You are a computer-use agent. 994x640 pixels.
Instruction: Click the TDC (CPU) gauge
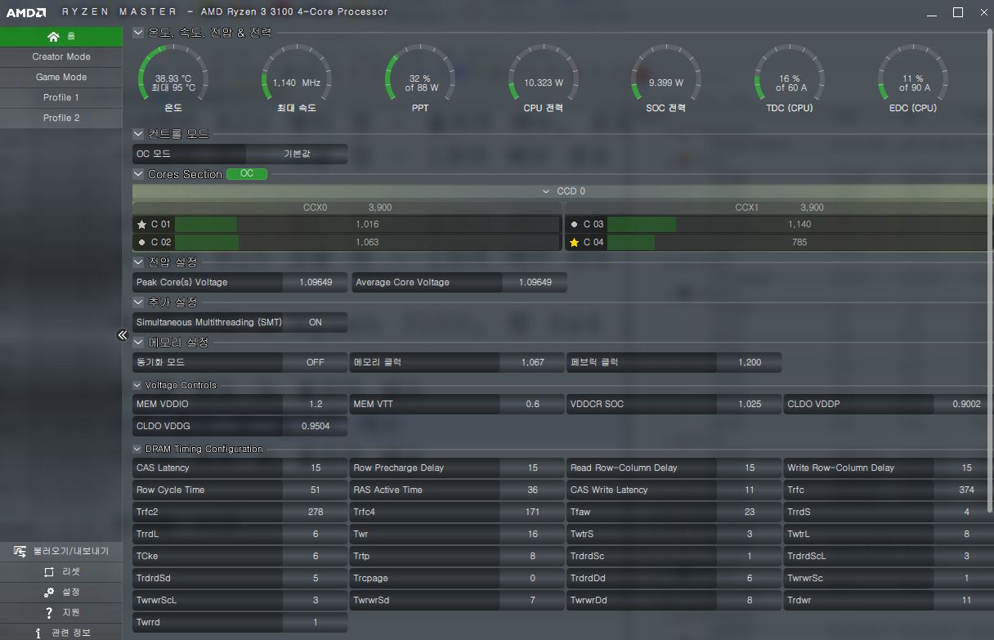(x=789, y=79)
